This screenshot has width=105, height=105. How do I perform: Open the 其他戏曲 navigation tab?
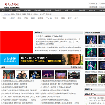[92, 10]
